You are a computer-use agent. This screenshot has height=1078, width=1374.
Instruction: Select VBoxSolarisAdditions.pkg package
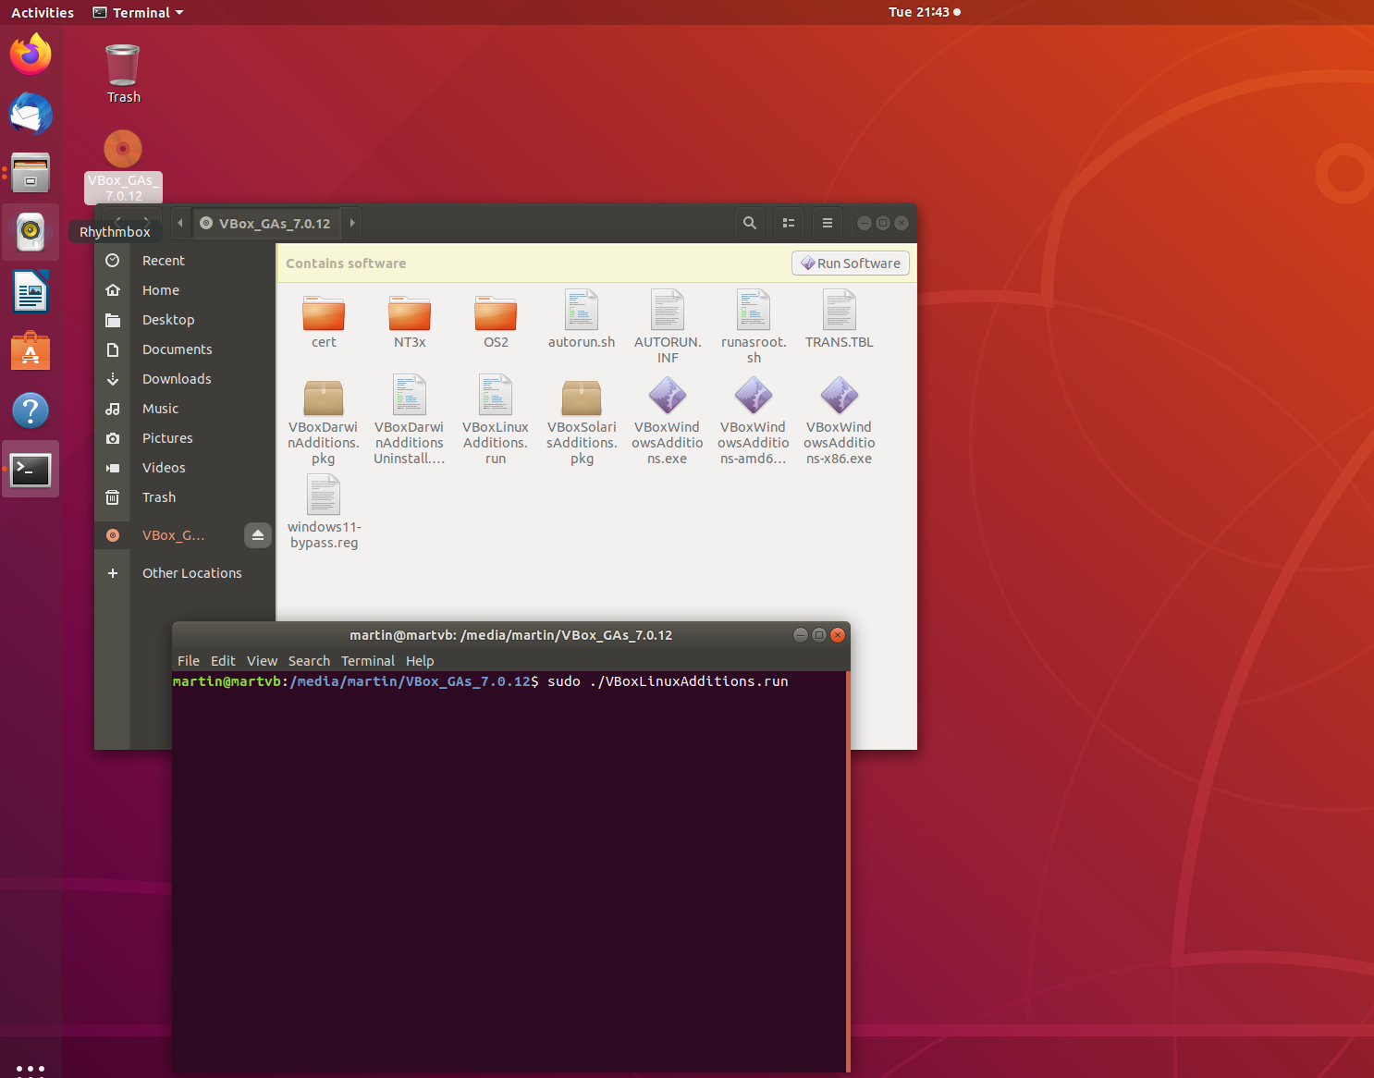point(582,421)
